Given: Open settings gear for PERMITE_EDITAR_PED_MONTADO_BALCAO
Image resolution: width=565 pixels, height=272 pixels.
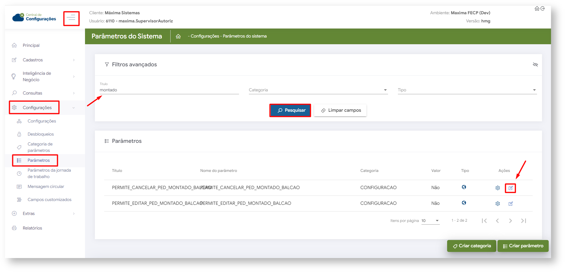Looking at the screenshot, I should pyautogui.click(x=497, y=204).
